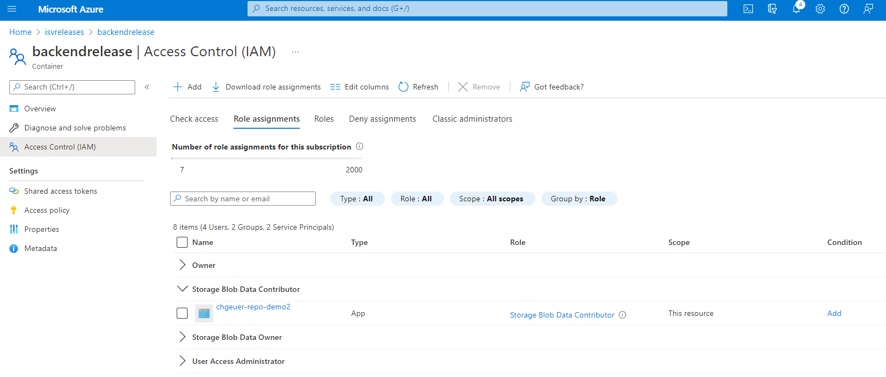Open Directories and subscriptions filter icon
This screenshot has width=886, height=377.
tap(772, 9)
